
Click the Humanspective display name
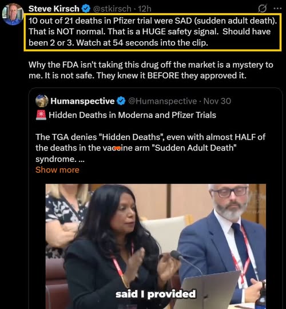click(x=82, y=101)
